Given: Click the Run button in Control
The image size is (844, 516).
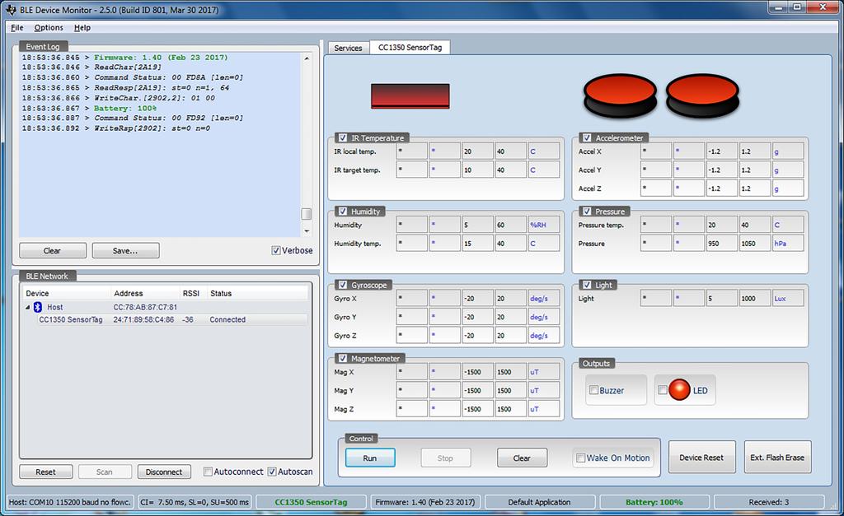Looking at the screenshot, I should pyautogui.click(x=370, y=458).
